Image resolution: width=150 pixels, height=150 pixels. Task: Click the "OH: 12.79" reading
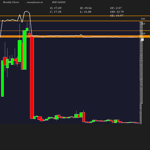[117, 12]
